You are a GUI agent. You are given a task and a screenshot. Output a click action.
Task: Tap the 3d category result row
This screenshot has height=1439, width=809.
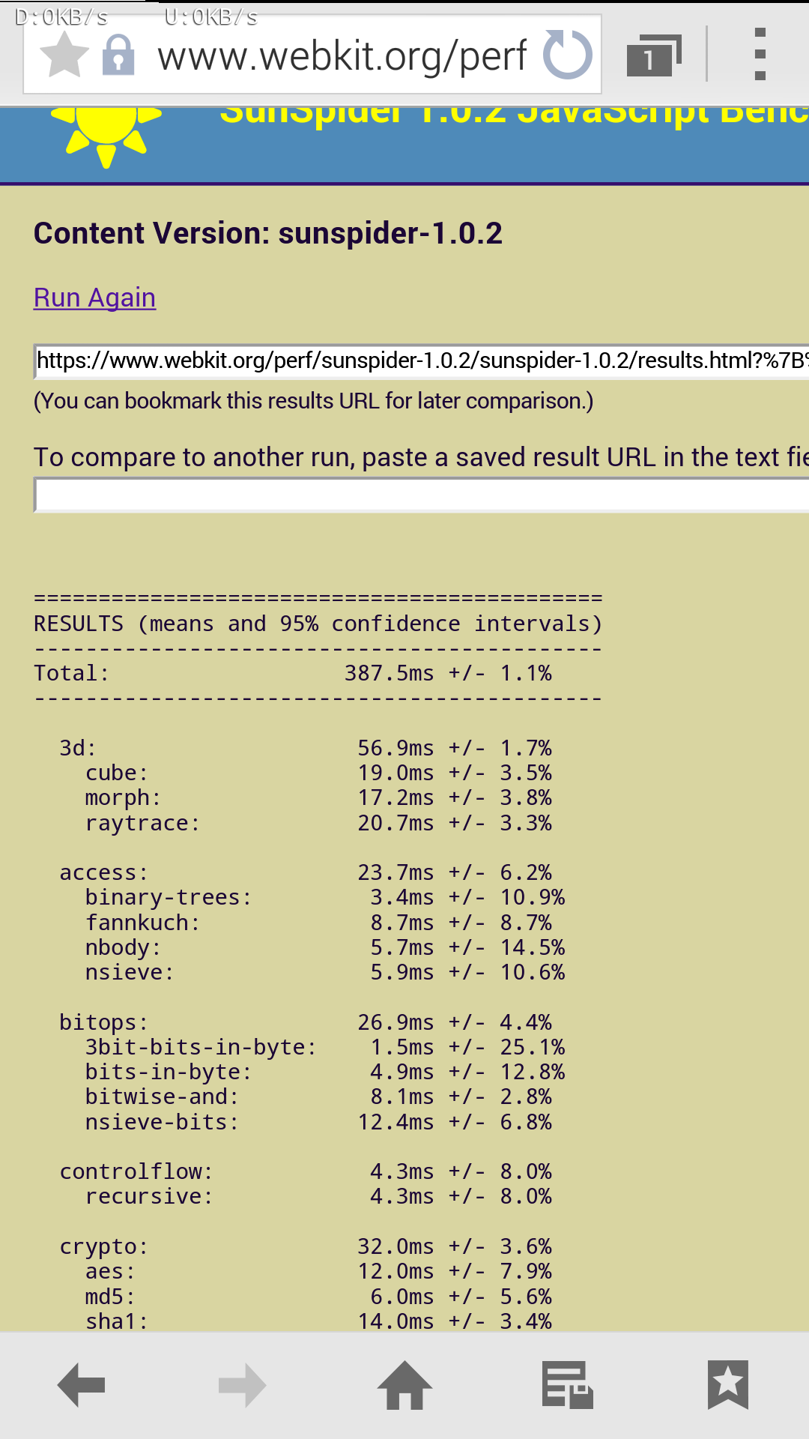pos(306,748)
